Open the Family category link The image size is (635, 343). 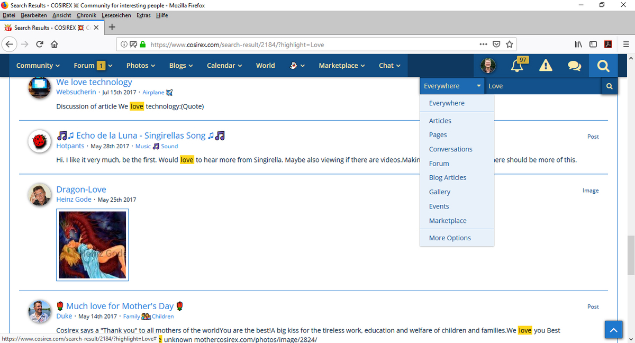[x=131, y=317]
